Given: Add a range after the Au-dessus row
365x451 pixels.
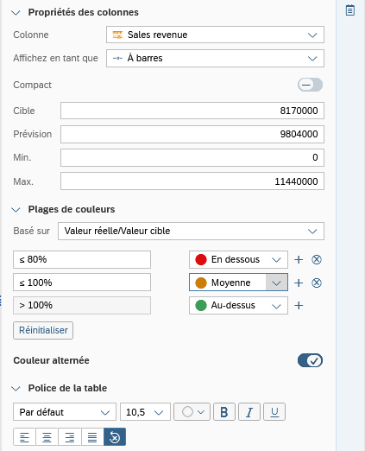Looking at the screenshot, I should coord(299,305).
